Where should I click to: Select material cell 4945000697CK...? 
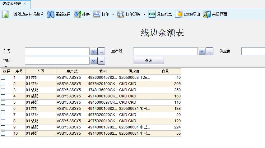click(x=103, y=102)
